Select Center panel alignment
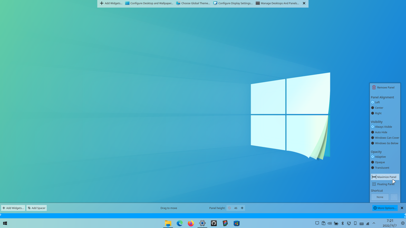 [377, 108]
